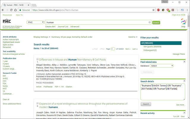Viewport: 190px width, 119px height.
Task: Open Citation link of first article
Action: tap(69, 87)
